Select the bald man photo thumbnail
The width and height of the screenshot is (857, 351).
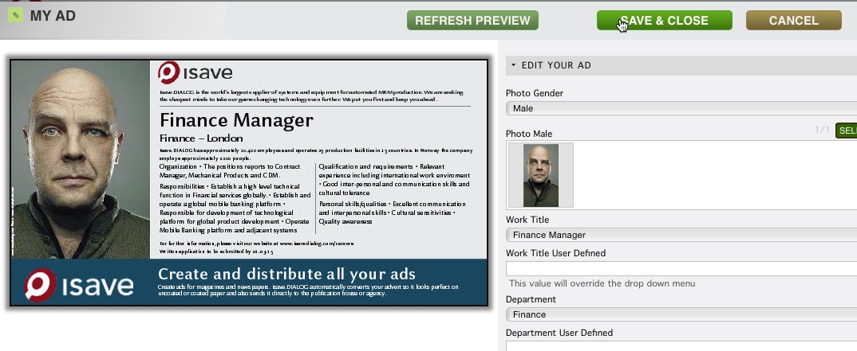pyautogui.click(x=540, y=175)
